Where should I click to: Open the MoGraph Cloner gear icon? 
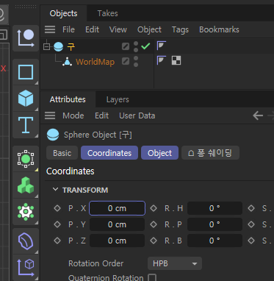click(26, 212)
